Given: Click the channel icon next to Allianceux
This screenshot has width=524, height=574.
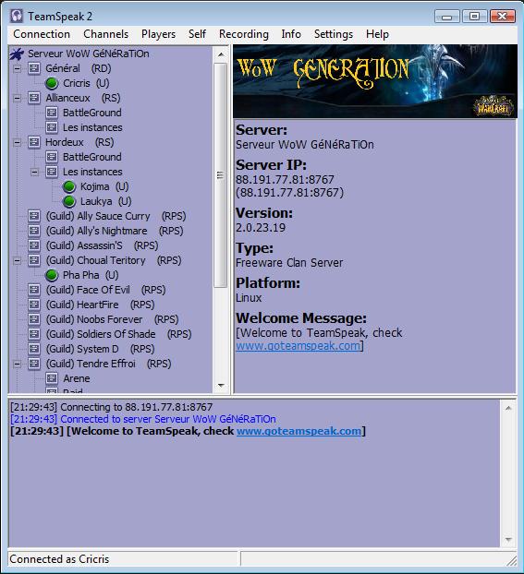Looking at the screenshot, I should pos(34,98).
